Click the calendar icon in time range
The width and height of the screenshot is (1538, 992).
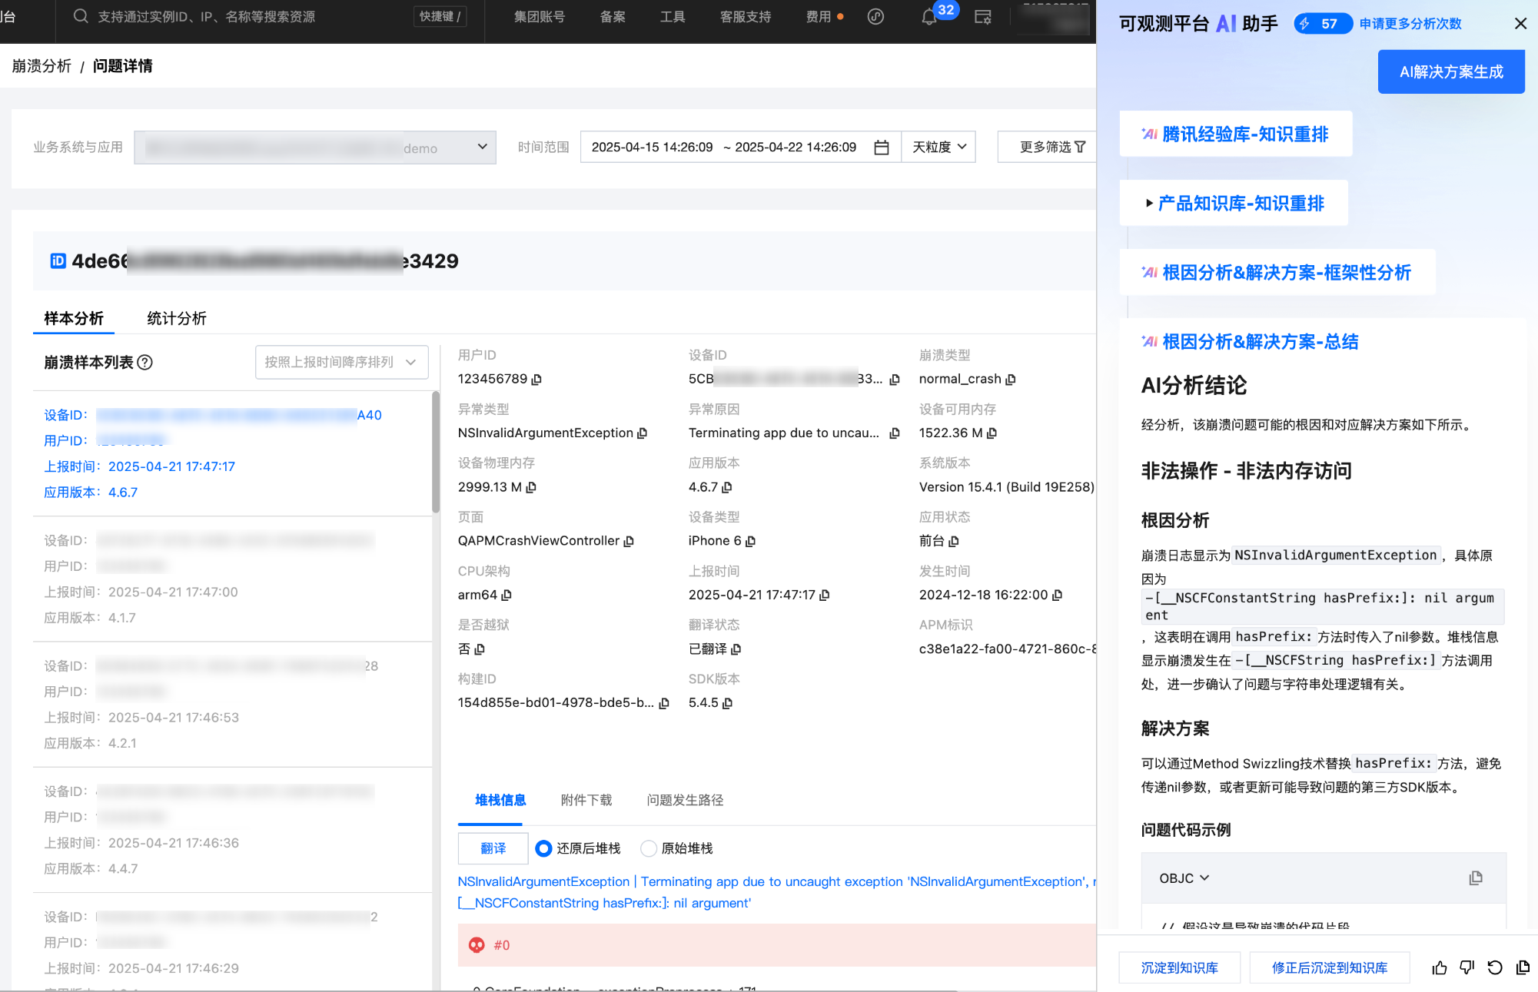coord(882,148)
